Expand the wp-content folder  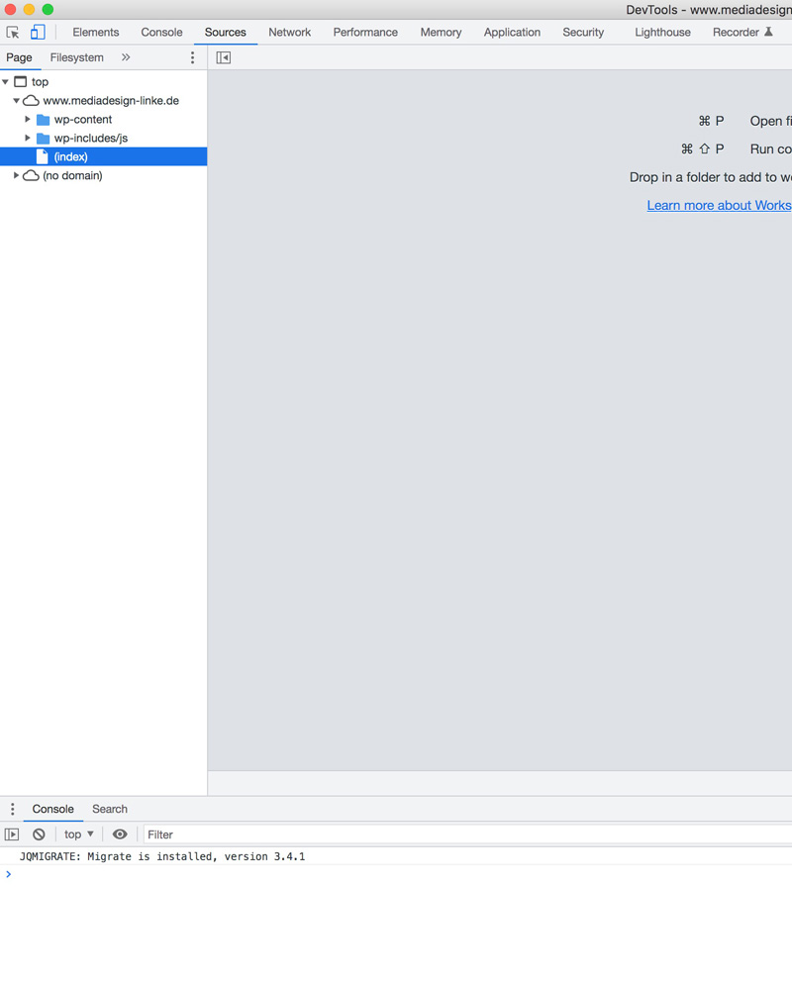28,120
